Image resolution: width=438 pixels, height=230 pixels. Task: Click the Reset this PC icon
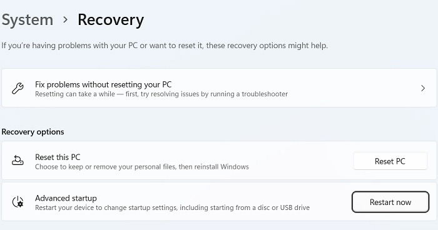tap(18, 161)
